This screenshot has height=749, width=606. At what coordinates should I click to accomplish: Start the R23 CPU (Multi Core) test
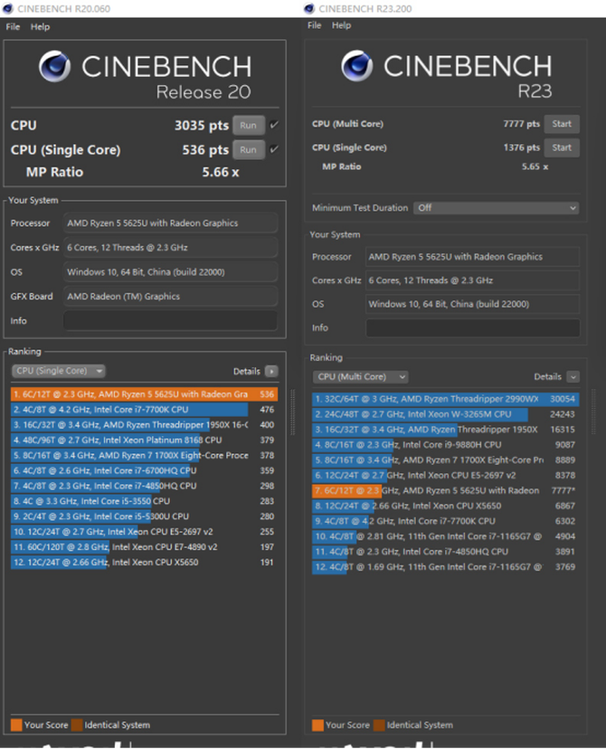(x=562, y=124)
